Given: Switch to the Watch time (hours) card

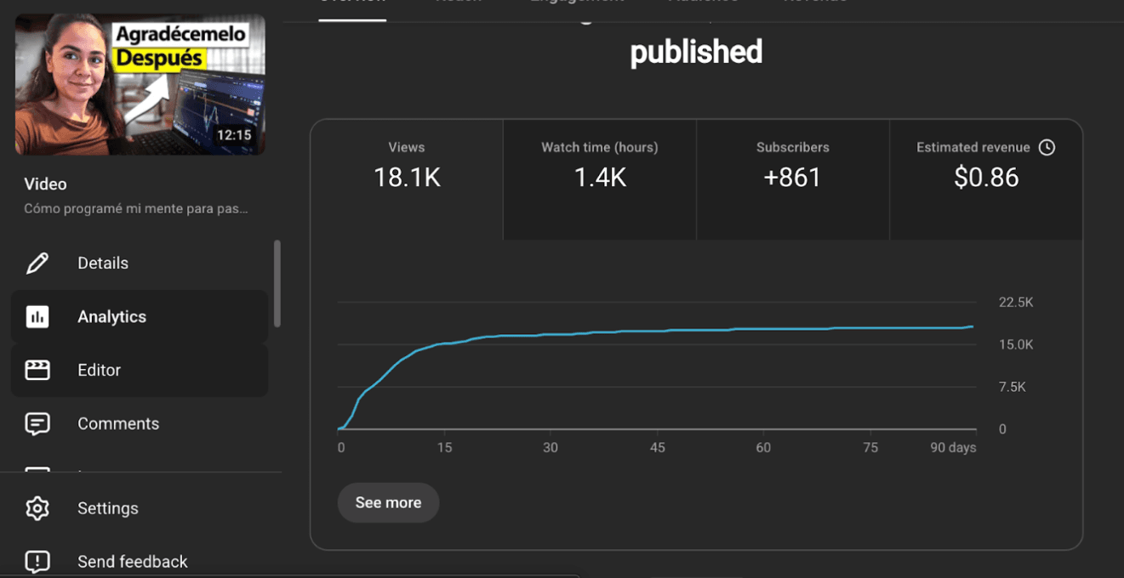Looking at the screenshot, I should coord(600,179).
